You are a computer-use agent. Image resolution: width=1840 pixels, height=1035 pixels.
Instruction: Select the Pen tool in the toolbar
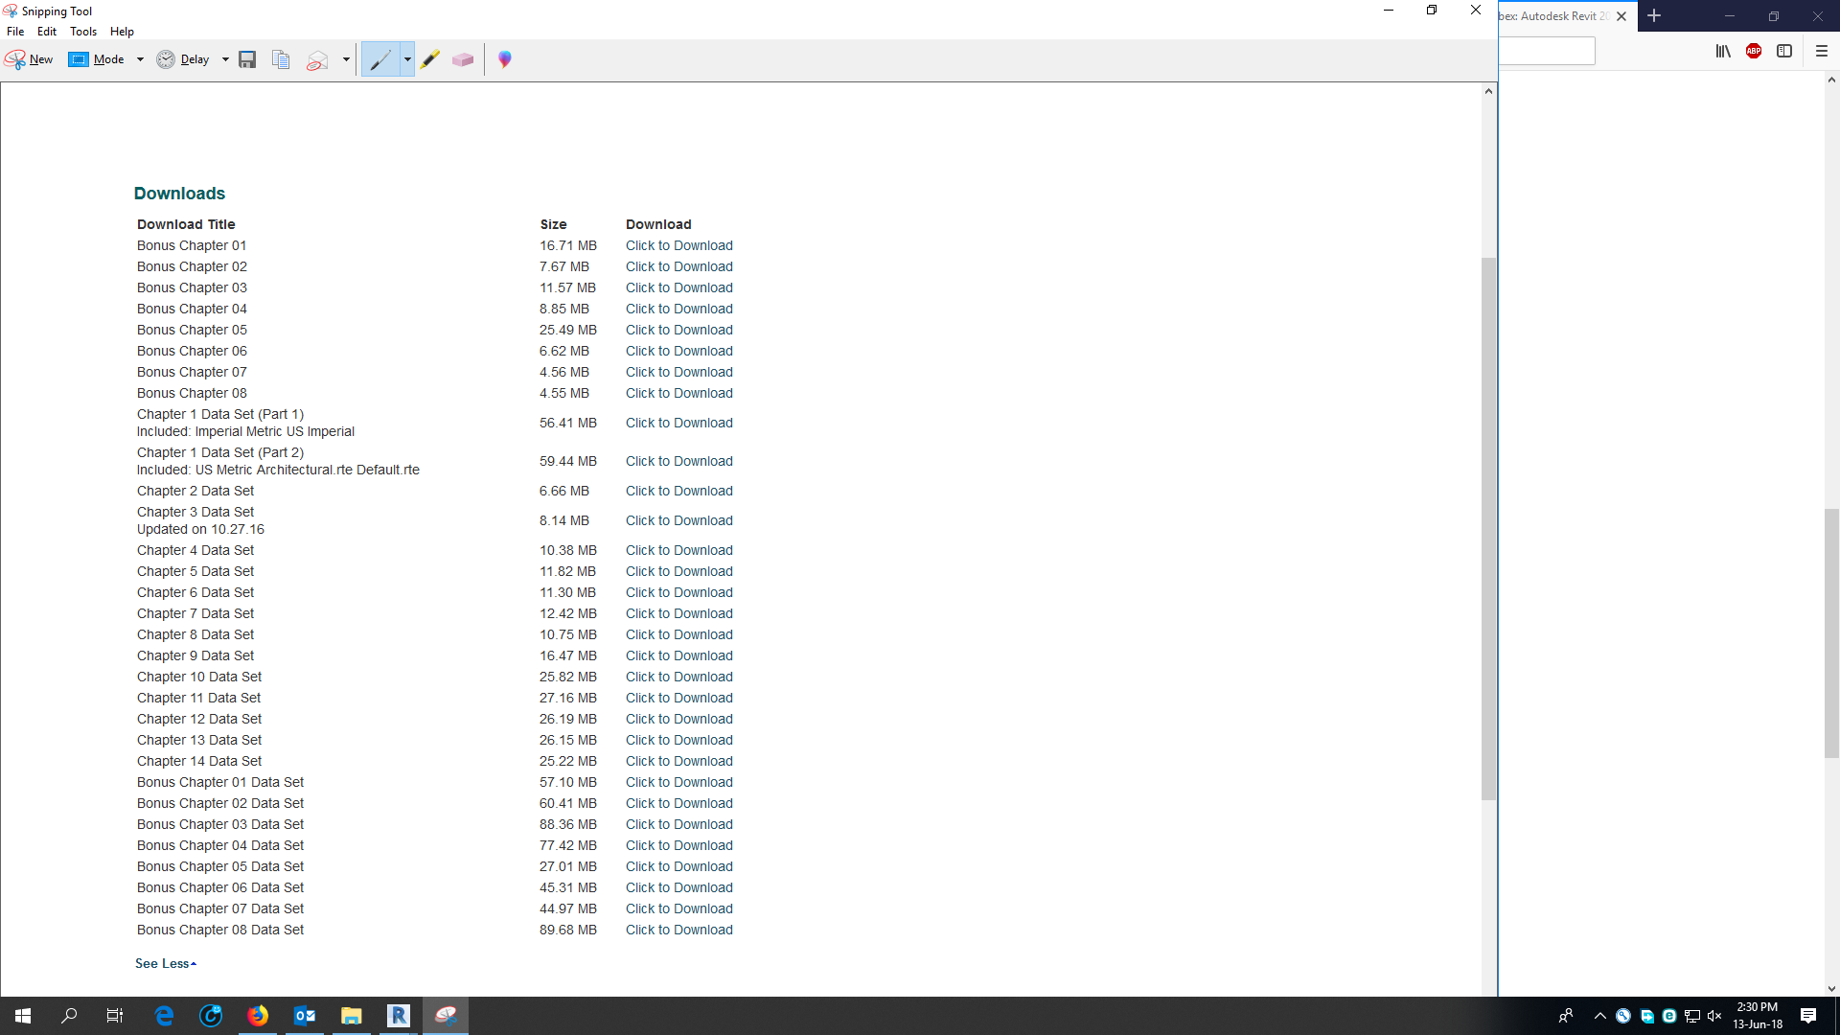tap(380, 59)
